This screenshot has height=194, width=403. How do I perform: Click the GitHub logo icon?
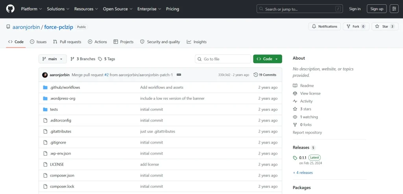tap(10, 9)
